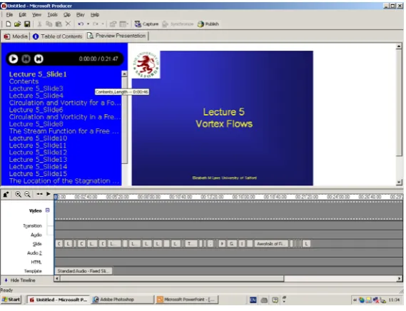Select Lecture 5_Slide12 entry
The image size is (406, 311).
(x=38, y=152)
